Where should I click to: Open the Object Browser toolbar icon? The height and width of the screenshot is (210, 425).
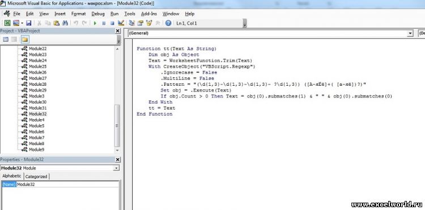(149, 23)
